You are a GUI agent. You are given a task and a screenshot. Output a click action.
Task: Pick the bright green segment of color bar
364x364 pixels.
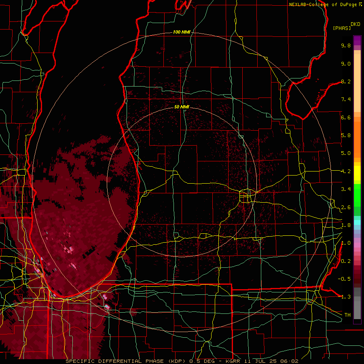[x=357, y=195]
